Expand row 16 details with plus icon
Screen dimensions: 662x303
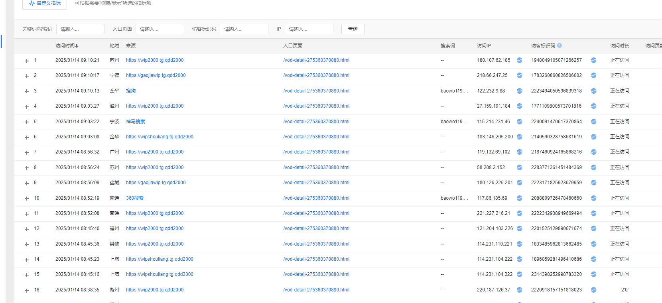coord(27,290)
